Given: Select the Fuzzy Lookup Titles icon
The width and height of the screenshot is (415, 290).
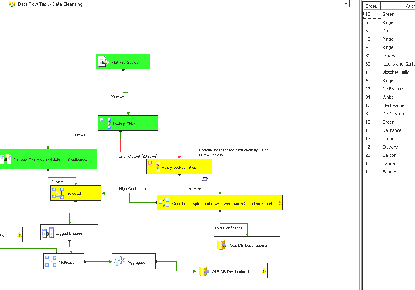Looking at the screenshot, I should point(154,166).
